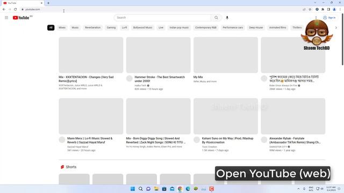Image resolution: width=344 pixels, height=193 pixels.
Task: Click the Sign in button
Action: point(329,18)
